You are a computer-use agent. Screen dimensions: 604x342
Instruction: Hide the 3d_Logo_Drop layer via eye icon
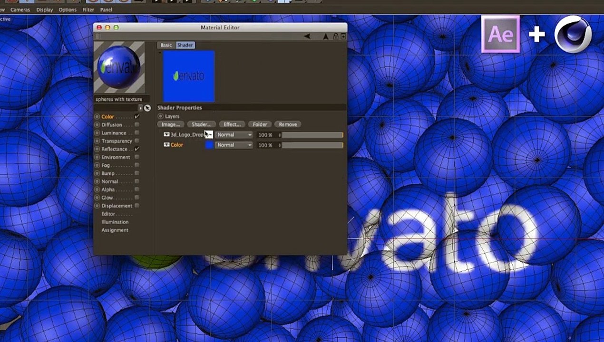click(166, 134)
